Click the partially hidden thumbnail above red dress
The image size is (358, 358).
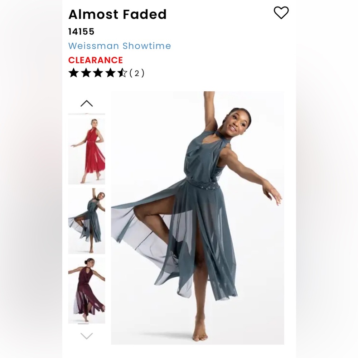tap(87, 114)
